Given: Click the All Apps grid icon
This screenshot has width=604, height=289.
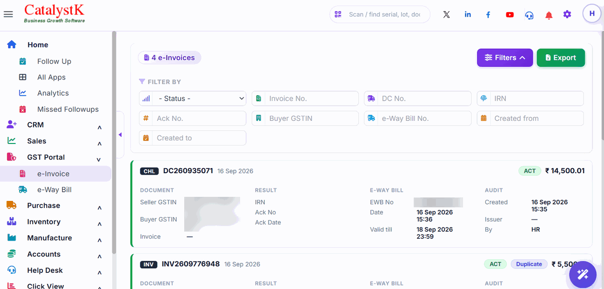Looking at the screenshot, I should 23,77.
